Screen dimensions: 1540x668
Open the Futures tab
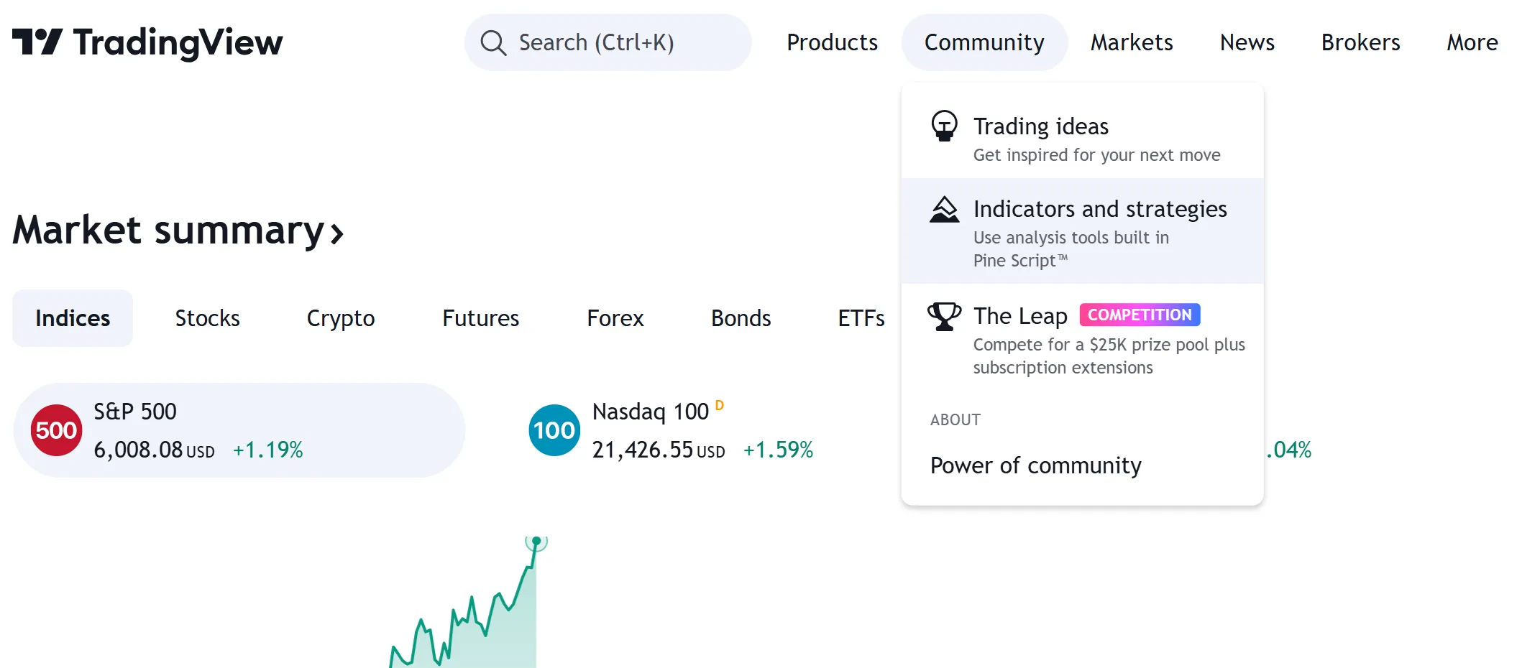pyautogui.click(x=480, y=318)
